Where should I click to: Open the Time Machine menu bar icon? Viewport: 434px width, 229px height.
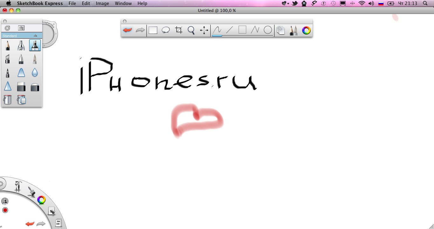(x=333, y=3)
